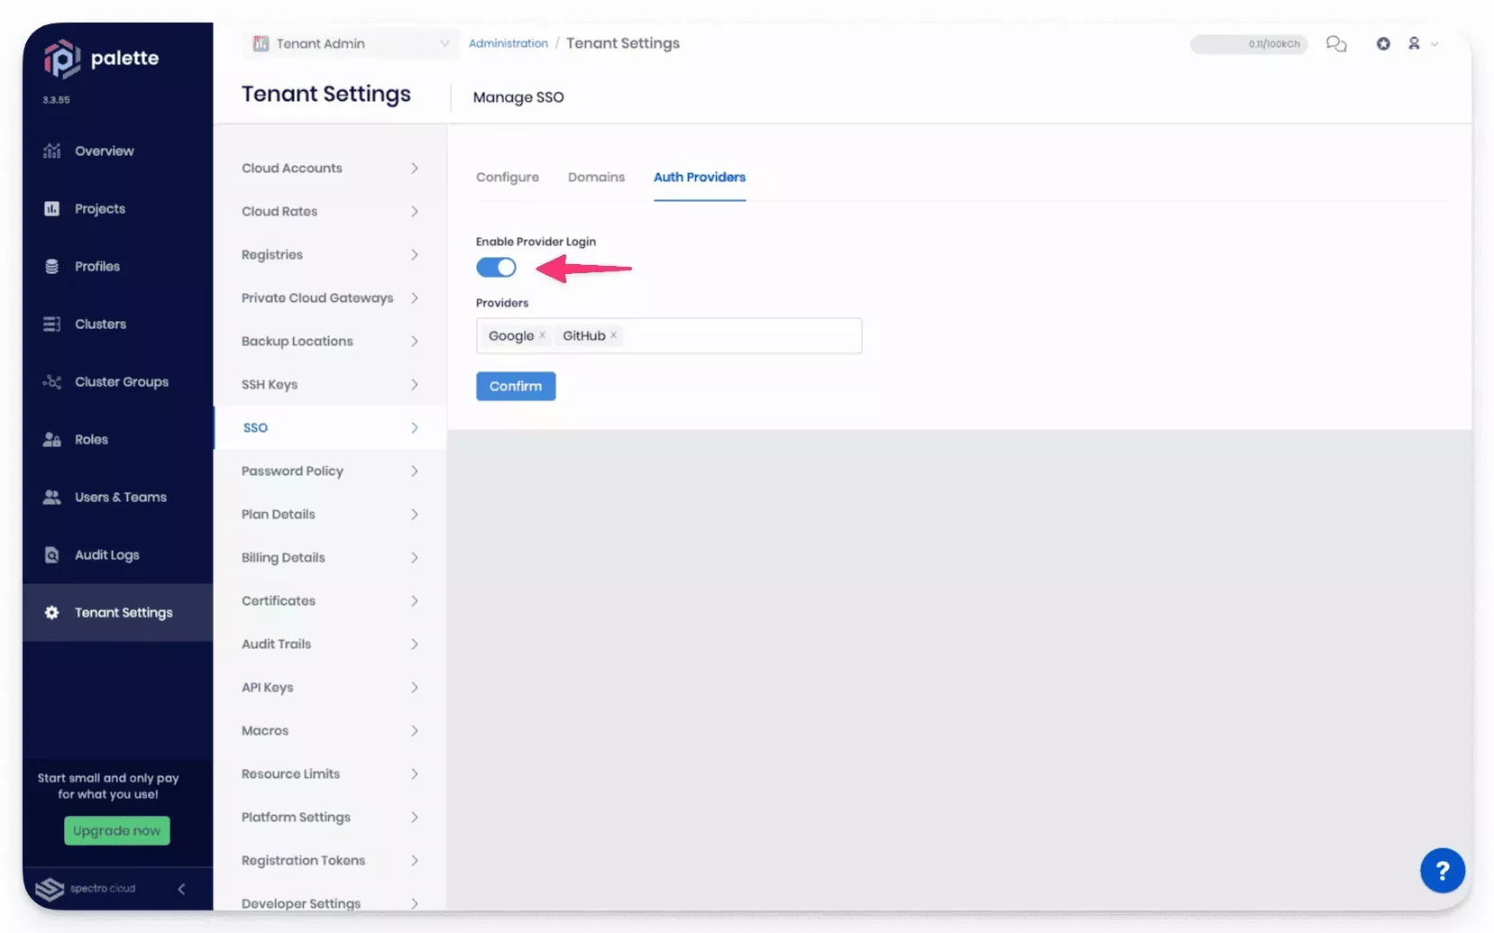Remove GitHub from the Providers list

[614, 334]
